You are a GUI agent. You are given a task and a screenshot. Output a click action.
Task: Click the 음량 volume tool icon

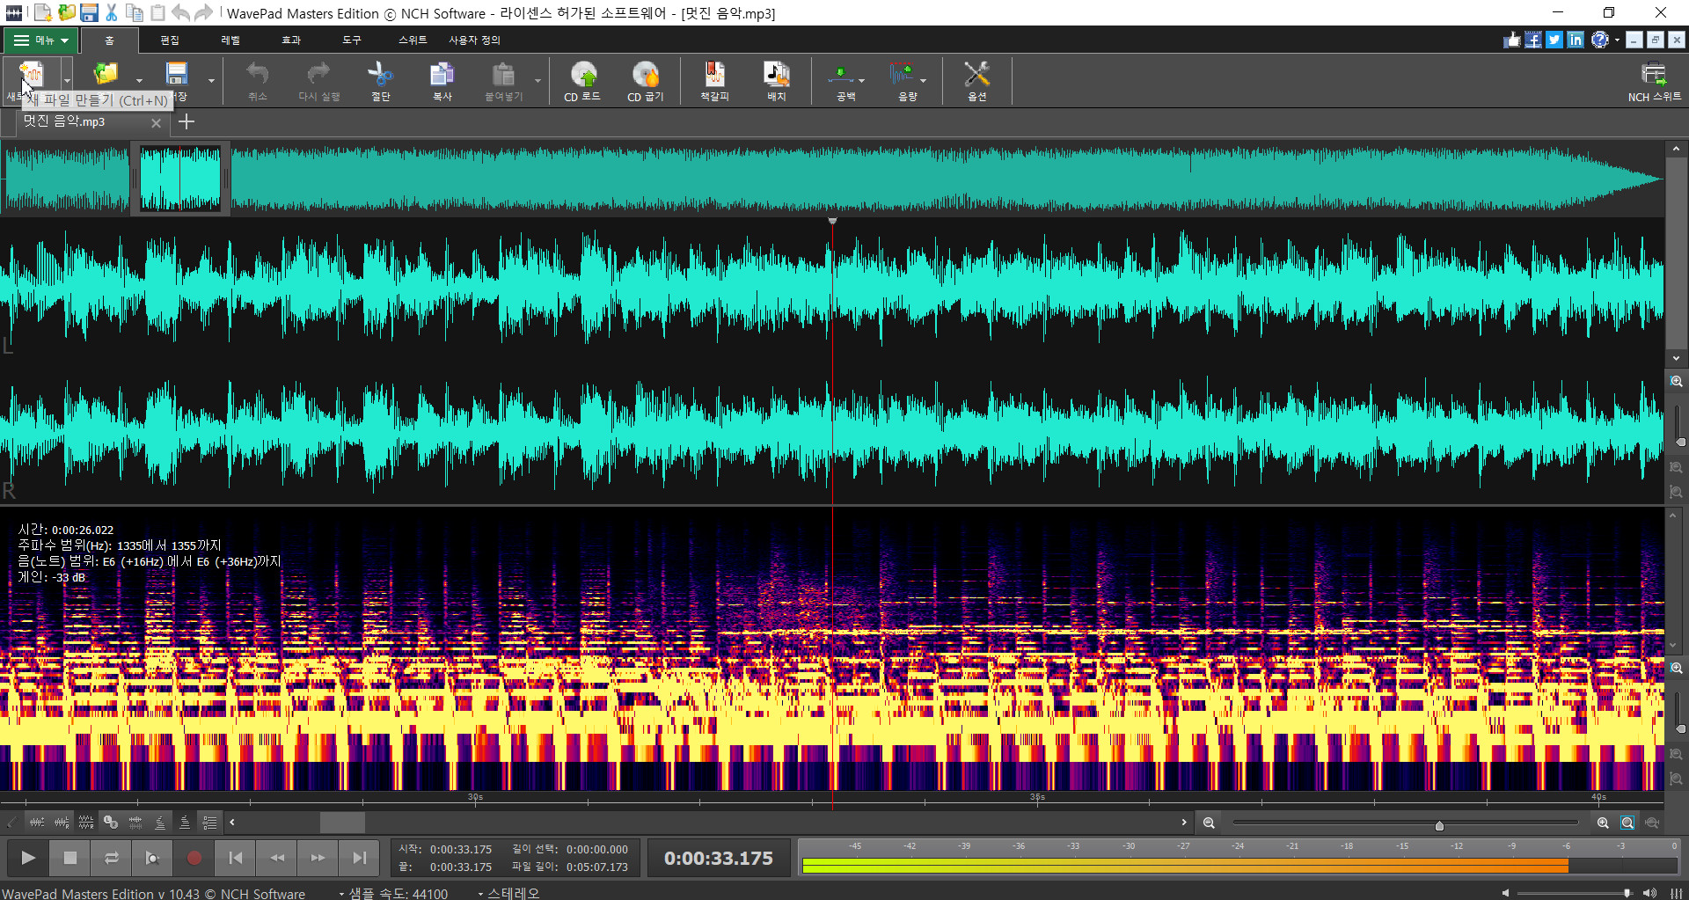(x=903, y=74)
